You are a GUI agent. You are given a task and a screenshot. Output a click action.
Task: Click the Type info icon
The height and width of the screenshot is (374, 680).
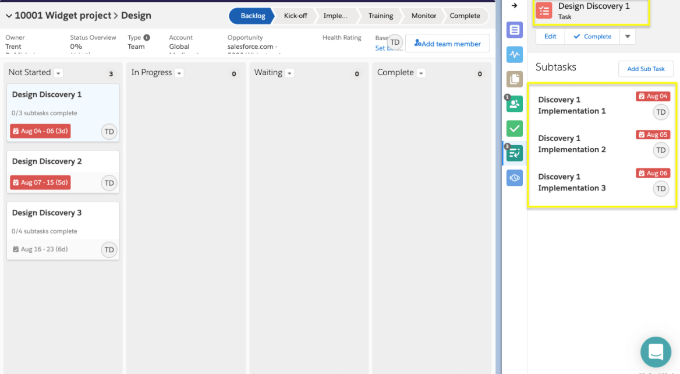coord(147,38)
